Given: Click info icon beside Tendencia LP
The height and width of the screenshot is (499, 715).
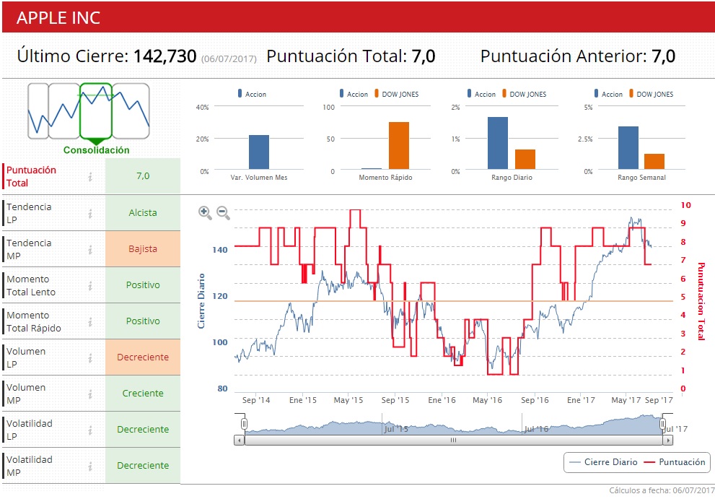Looking at the screenshot, I should pyautogui.click(x=90, y=213).
